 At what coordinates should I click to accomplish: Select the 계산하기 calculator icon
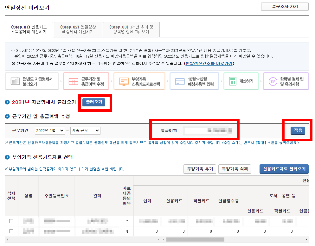(234, 81)
